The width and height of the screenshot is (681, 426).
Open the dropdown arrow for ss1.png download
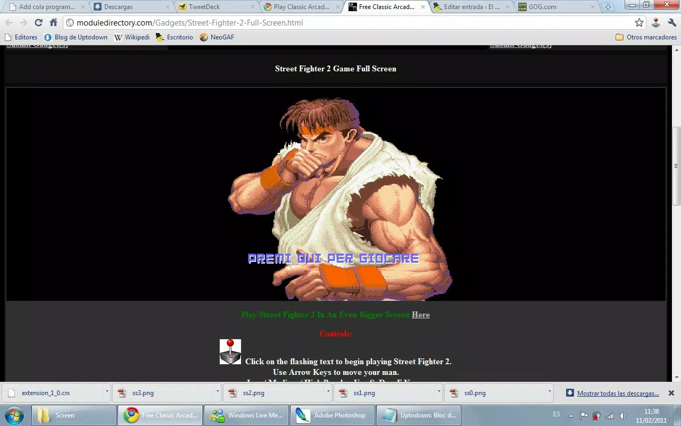click(x=439, y=392)
